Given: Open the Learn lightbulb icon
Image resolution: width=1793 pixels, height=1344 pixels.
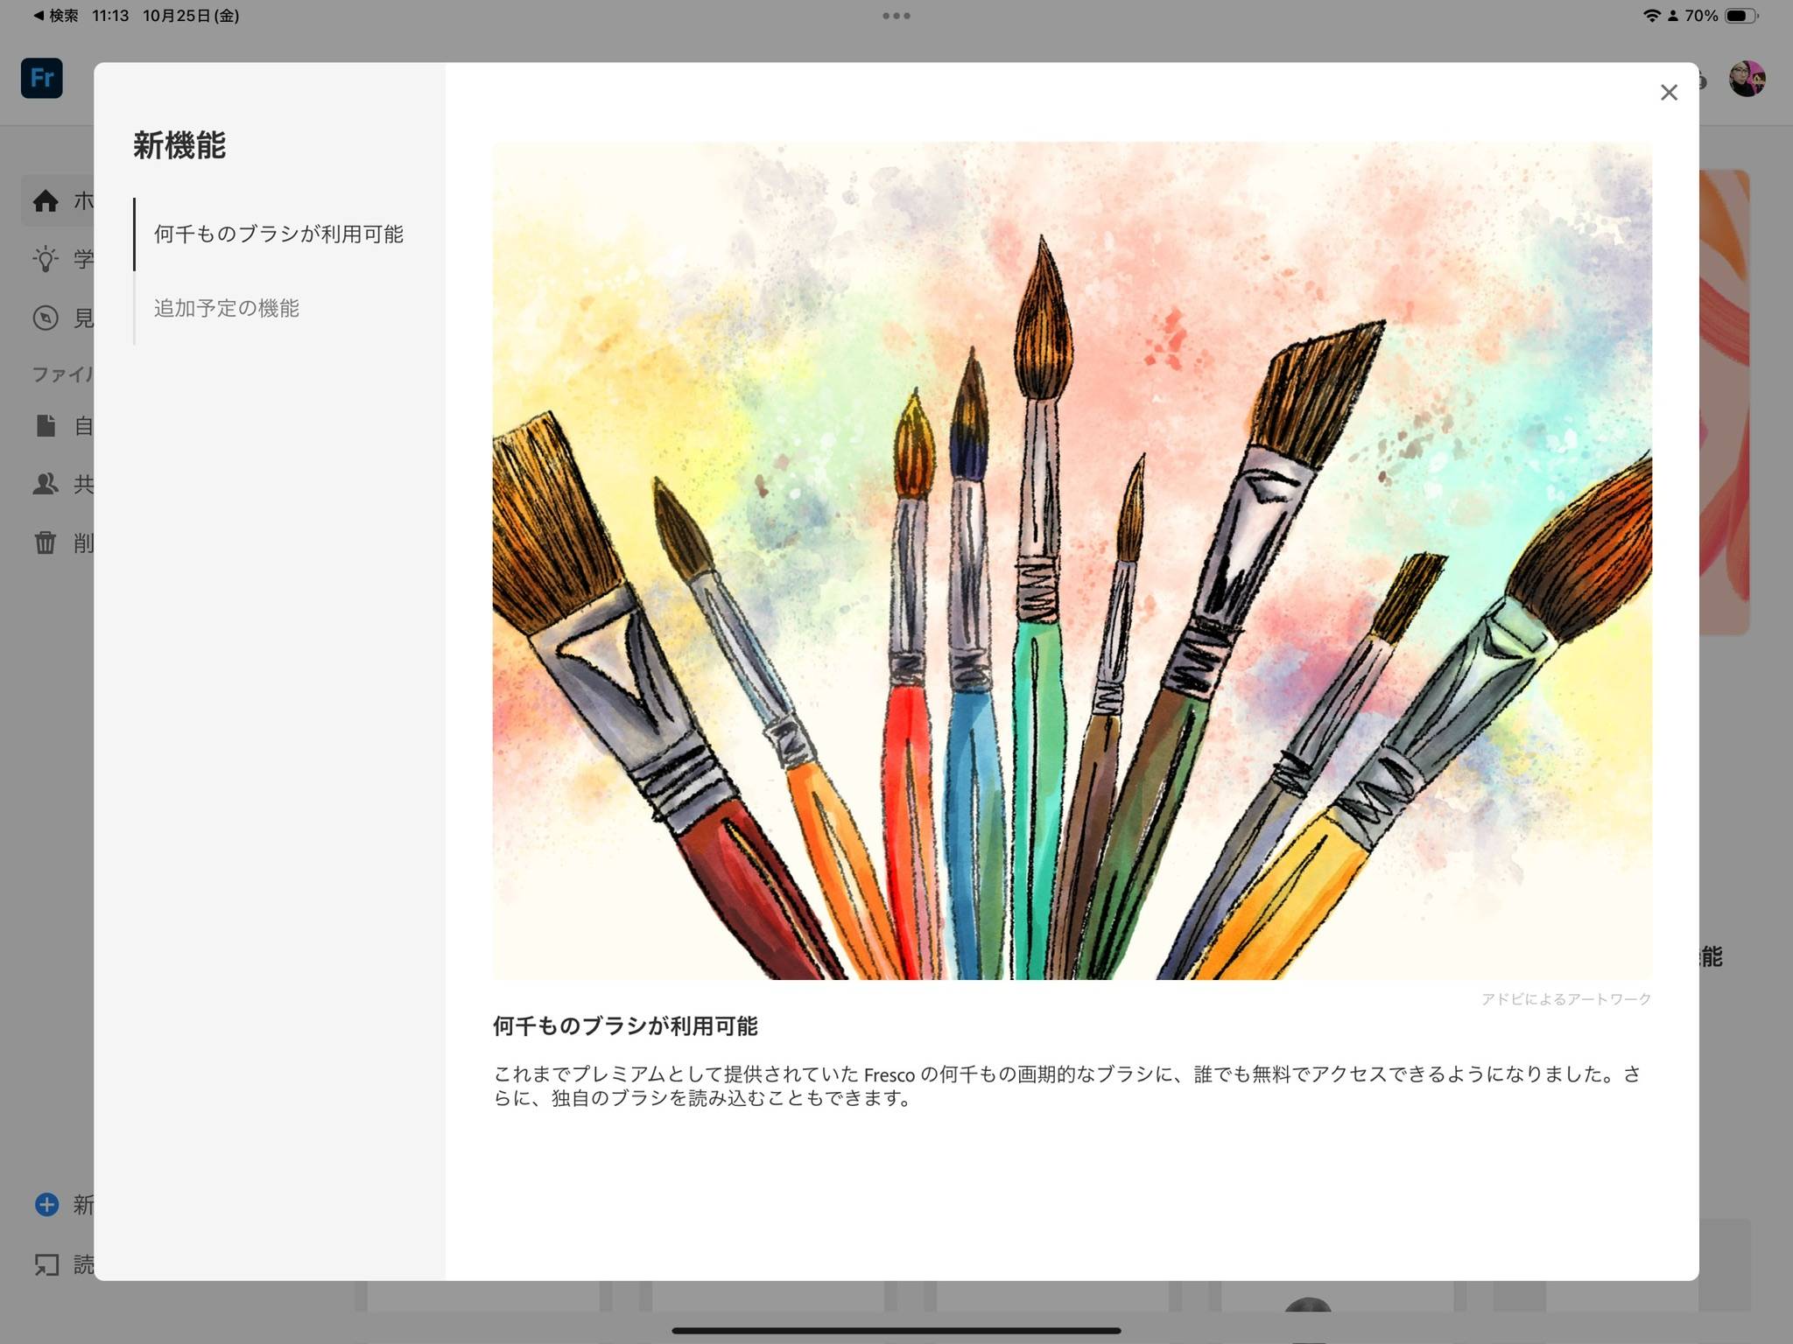Looking at the screenshot, I should pos(46,259).
